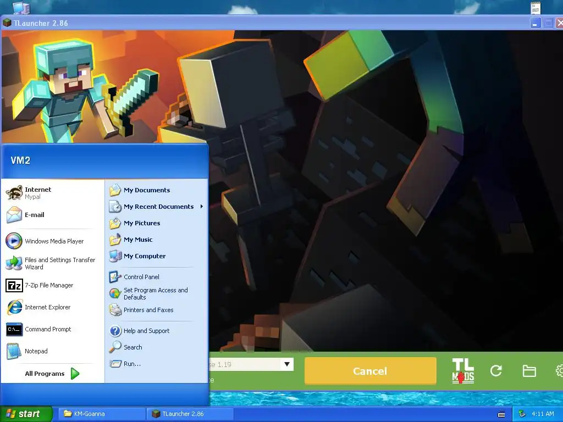Open the version dropdown in TLauncher
Screen dimensions: 563x422
pos(287,364)
